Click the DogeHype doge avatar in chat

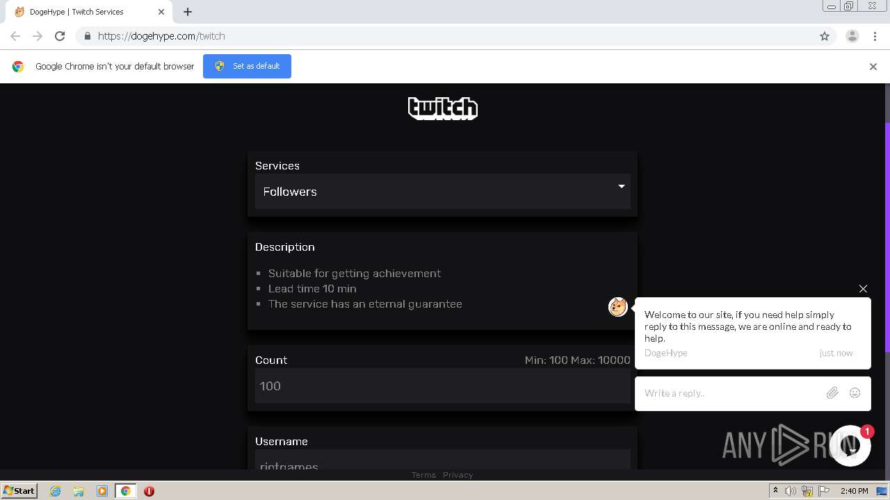(618, 307)
